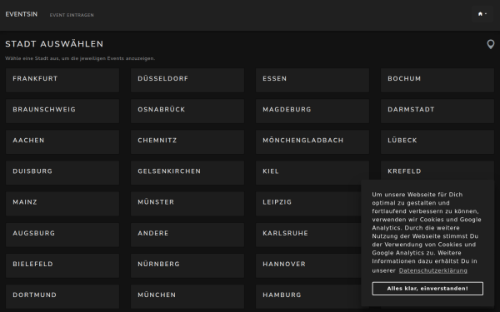Show events for Aachen

(x=62, y=142)
